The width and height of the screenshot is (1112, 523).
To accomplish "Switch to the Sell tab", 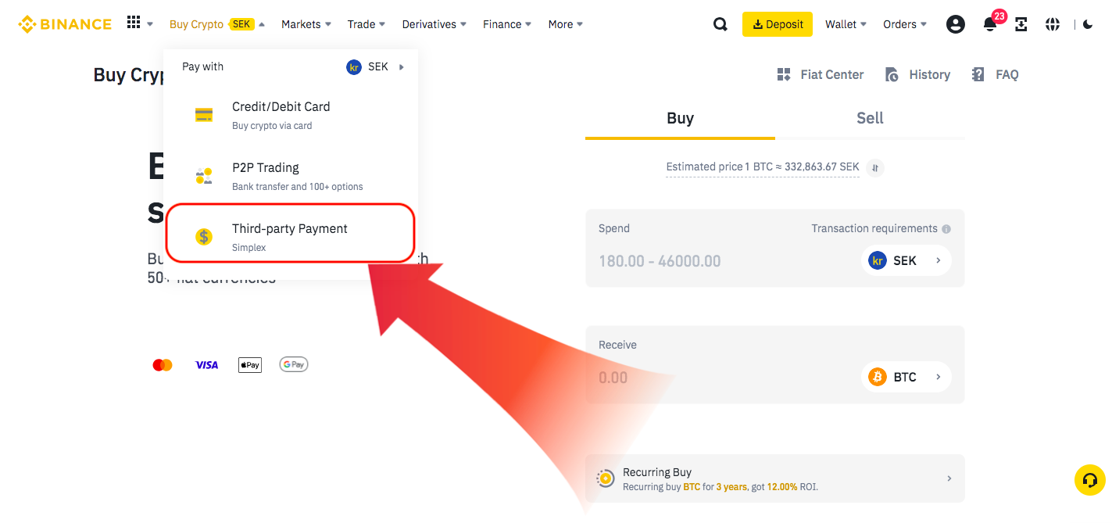I will (870, 118).
